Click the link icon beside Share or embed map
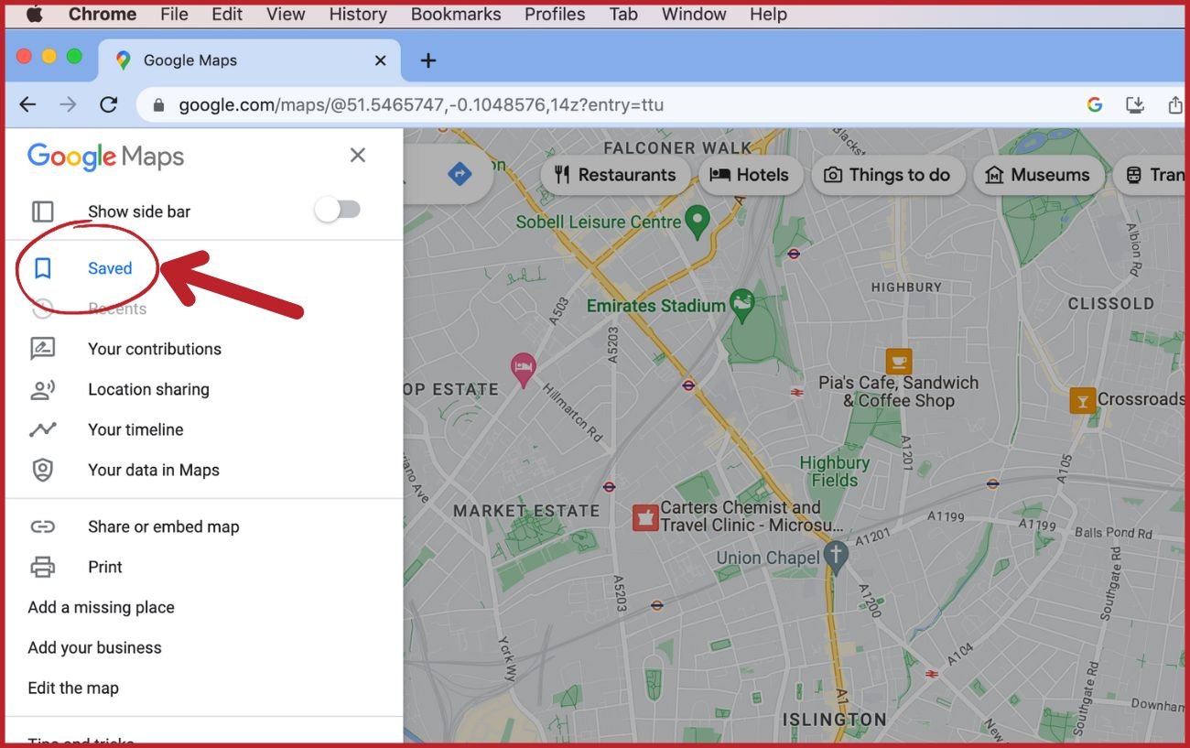1190x748 pixels. point(42,526)
